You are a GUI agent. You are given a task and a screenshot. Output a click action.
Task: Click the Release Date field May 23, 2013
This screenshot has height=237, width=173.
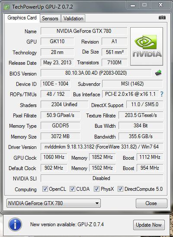pyautogui.click(x=57, y=63)
